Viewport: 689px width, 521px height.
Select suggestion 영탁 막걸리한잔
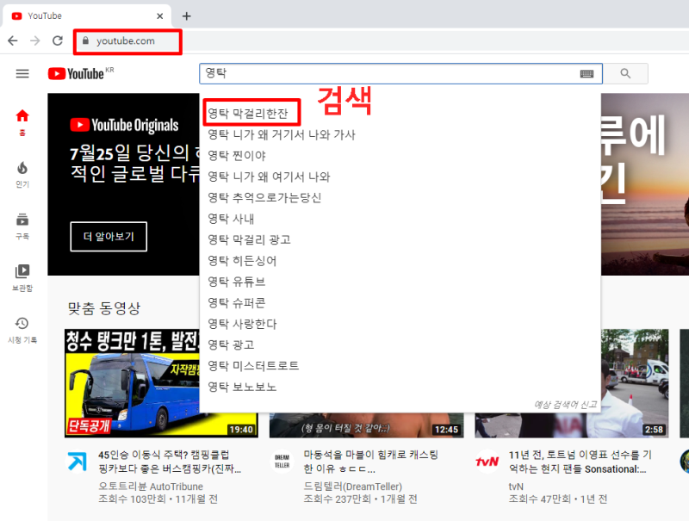click(248, 114)
